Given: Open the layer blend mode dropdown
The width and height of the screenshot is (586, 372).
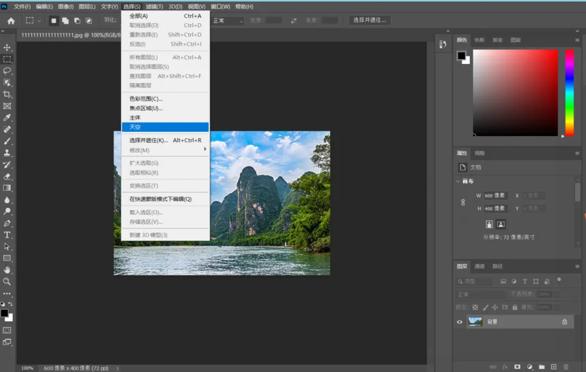Looking at the screenshot, I should point(481,294).
